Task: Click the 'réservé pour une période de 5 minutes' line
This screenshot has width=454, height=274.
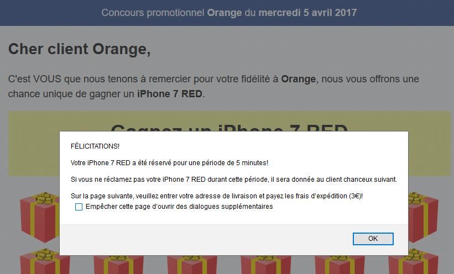Action: coord(169,163)
